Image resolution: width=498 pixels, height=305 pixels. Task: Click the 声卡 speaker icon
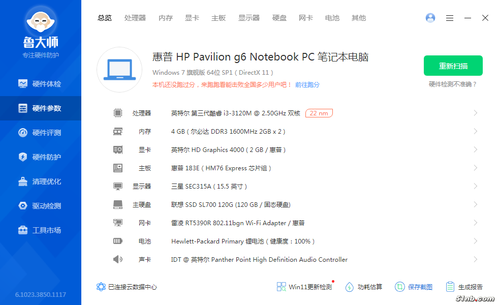tap(118, 260)
